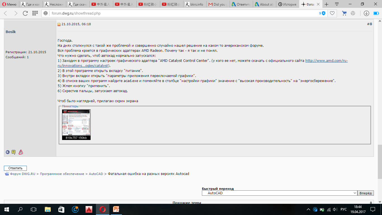Open the volume speaker tray icon
382x215 pixels.
[335, 209]
